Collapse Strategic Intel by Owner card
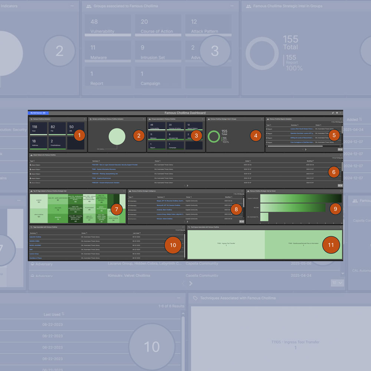The height and width of the screenshot is (371, 371). 341,191
